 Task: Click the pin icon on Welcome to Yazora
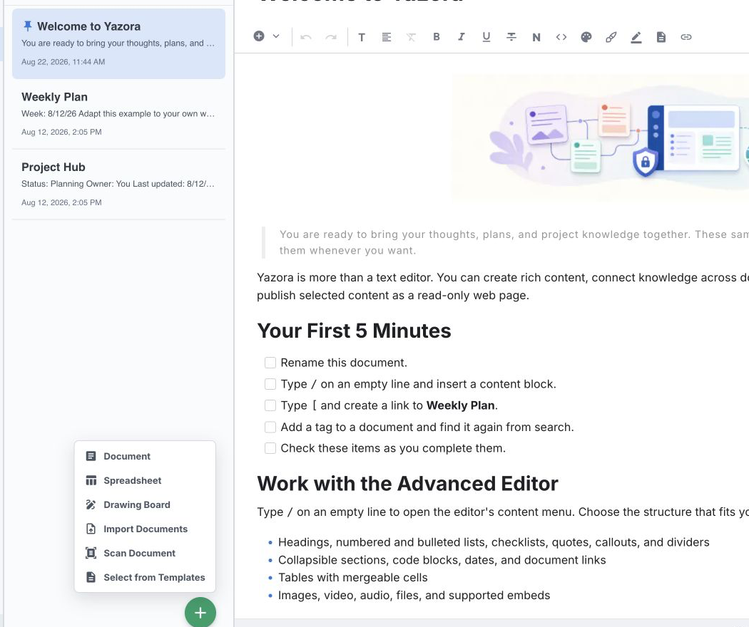pyautogui.click(x=28, y=26)
